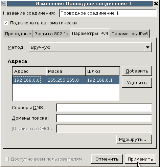Open the "Маршруты…" routes dialog

click(x=134, y=139)
